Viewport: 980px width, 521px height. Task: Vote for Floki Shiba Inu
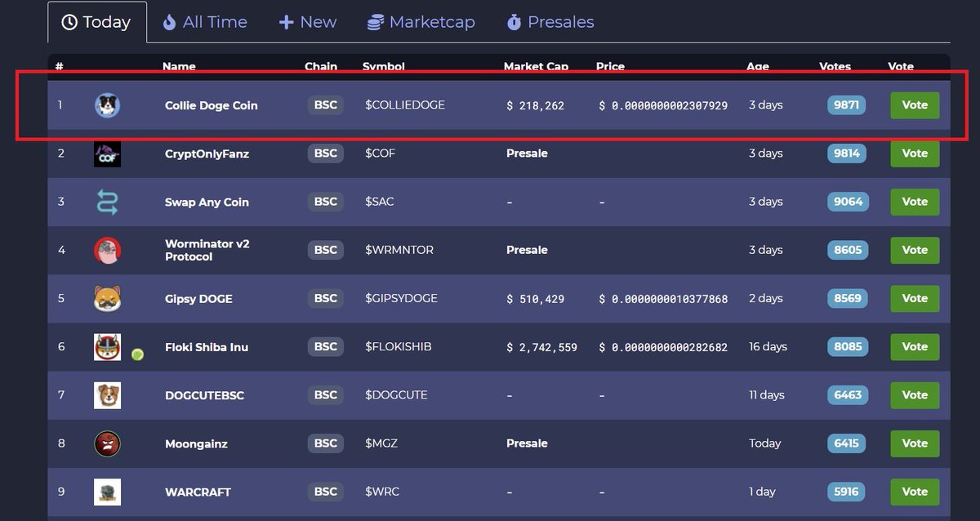(915, 346)
